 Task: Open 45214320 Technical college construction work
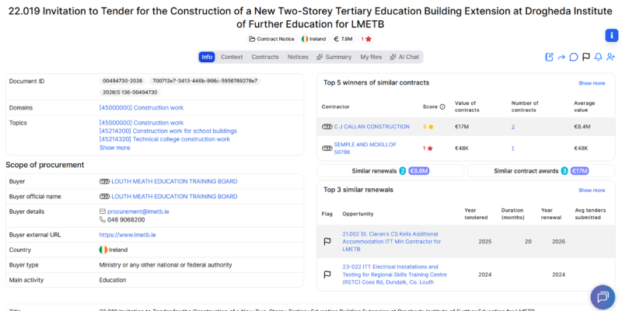(165, 139)
